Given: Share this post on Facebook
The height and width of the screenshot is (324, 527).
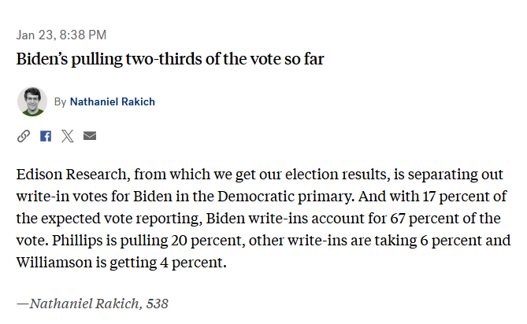Looking at the screenshot, I should point(46,136).
